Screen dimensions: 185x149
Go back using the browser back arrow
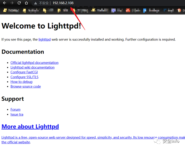click(x=4, y=3)
